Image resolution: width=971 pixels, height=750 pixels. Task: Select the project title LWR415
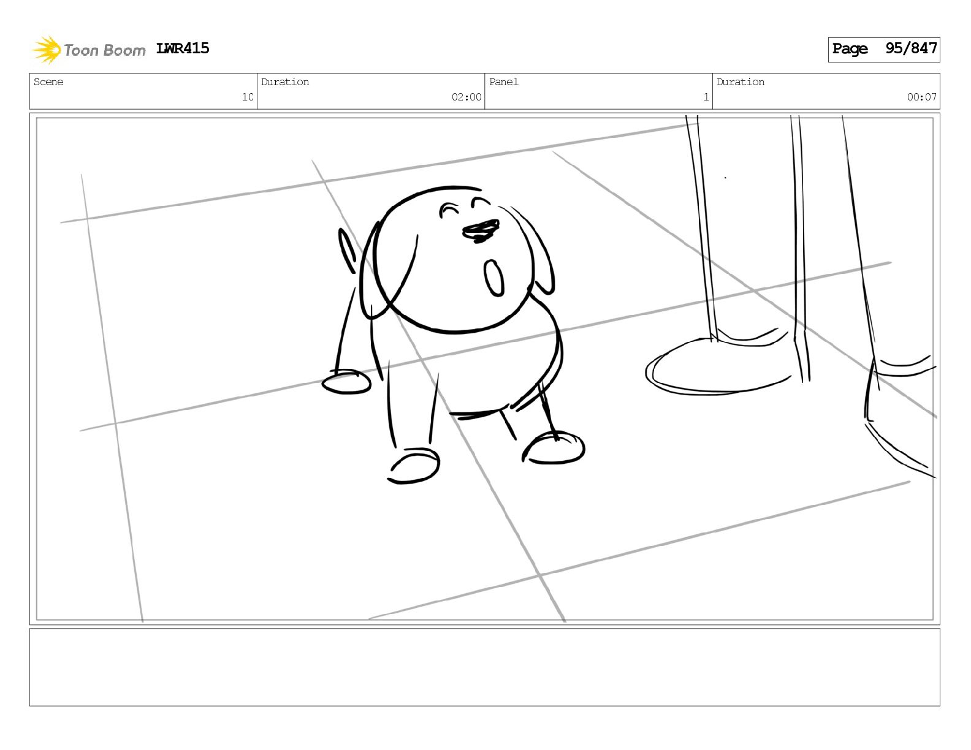pos(183,48)
